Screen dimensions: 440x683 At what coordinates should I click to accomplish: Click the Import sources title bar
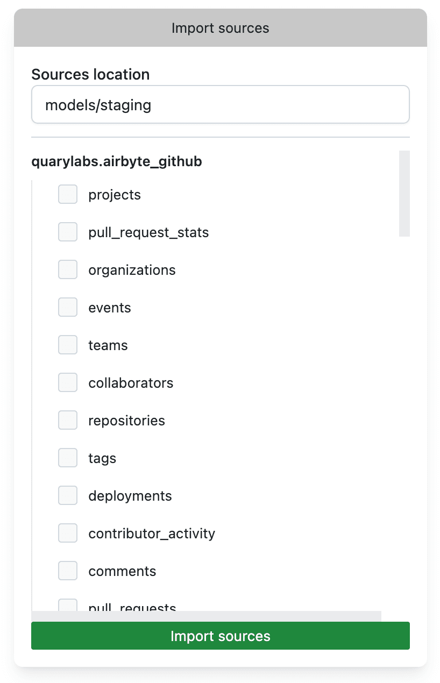coord(220,28)
